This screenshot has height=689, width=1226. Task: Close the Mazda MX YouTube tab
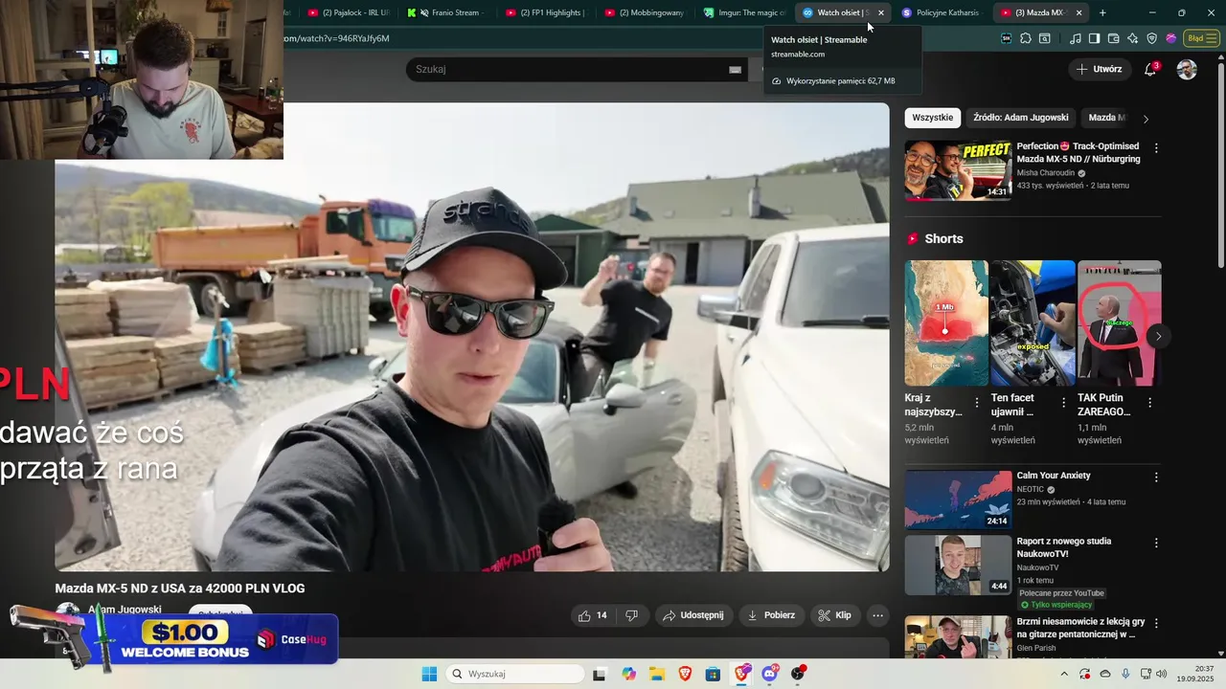[x=1078, y=12]
